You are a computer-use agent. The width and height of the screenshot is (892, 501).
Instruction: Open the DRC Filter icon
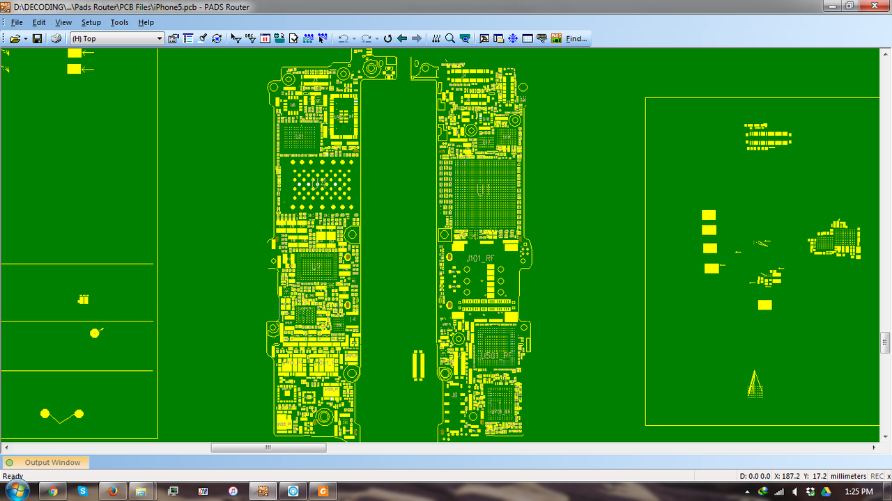click(251, 39)
